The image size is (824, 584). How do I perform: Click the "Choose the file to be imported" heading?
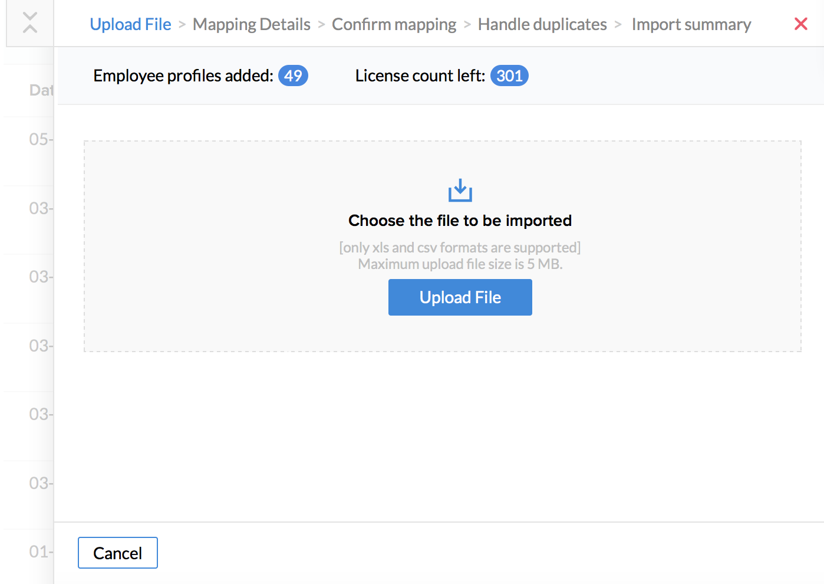(460, 221)
